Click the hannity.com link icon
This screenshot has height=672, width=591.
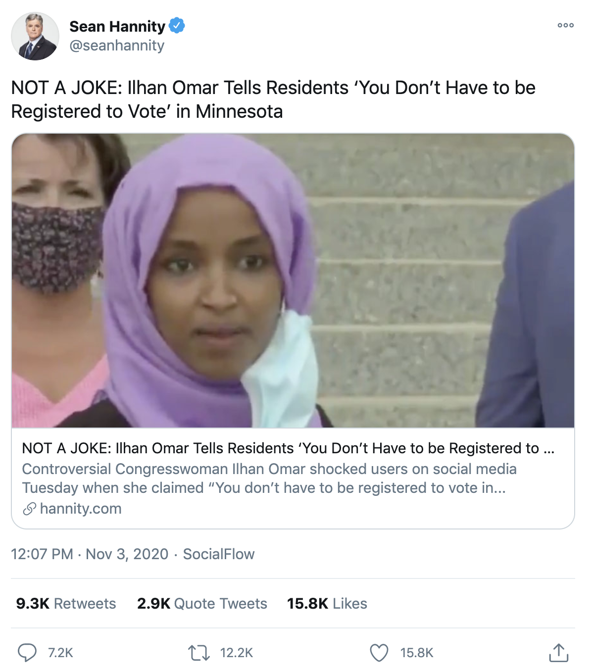click(x=30, y=509)
